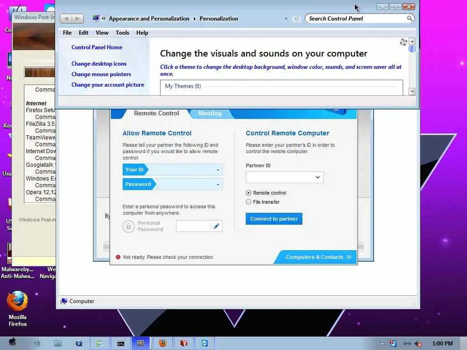Select File transfer radio option

coord(249,202)
